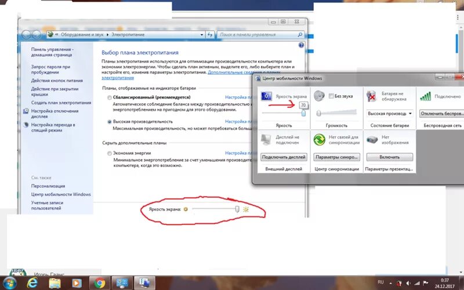Show hidden tray icons arrow
Screen dimensions: 464x290
390,283
